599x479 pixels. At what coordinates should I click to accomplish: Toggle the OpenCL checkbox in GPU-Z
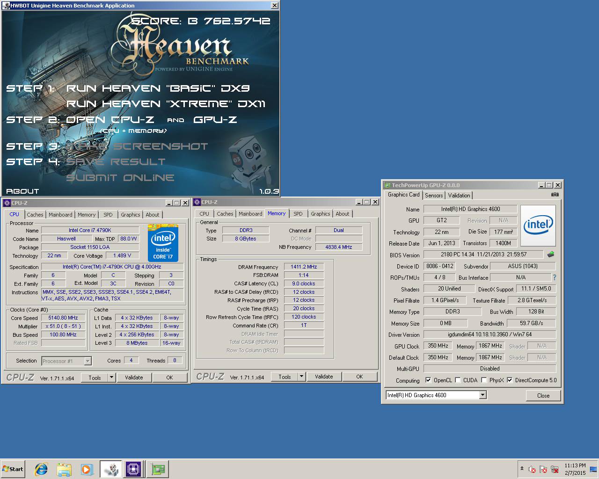coord(428,380)
